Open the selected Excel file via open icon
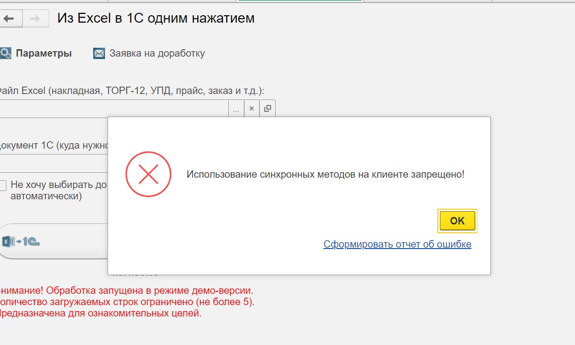Viewport: 575px width, 345px height. pyautogui.click(x=267, y=109)
